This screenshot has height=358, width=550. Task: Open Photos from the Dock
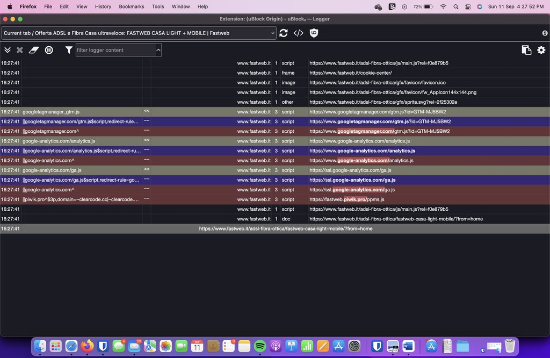coord(165,346)
